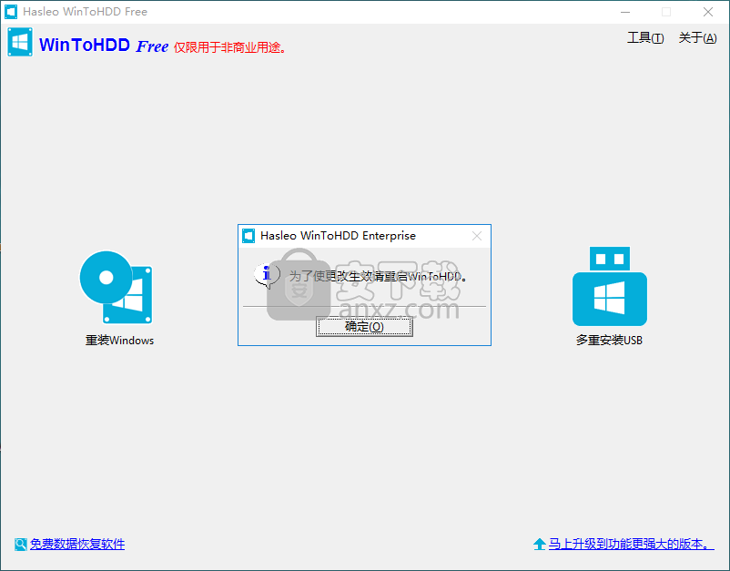Click the upgrade arrow icon at bottom
The width and height of the screenshot is (730, 571).
[x=540, y=544]
